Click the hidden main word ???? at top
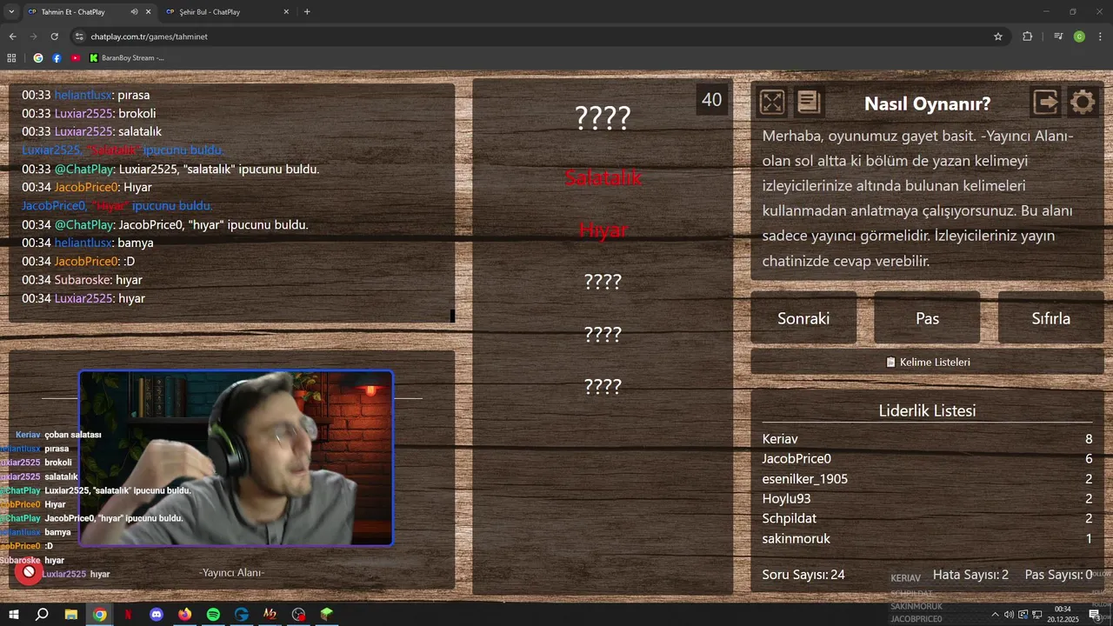 [603, 117]
